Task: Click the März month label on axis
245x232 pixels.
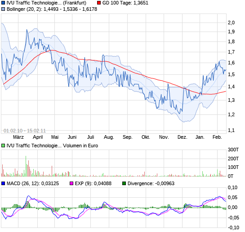Action: point(18,137)
